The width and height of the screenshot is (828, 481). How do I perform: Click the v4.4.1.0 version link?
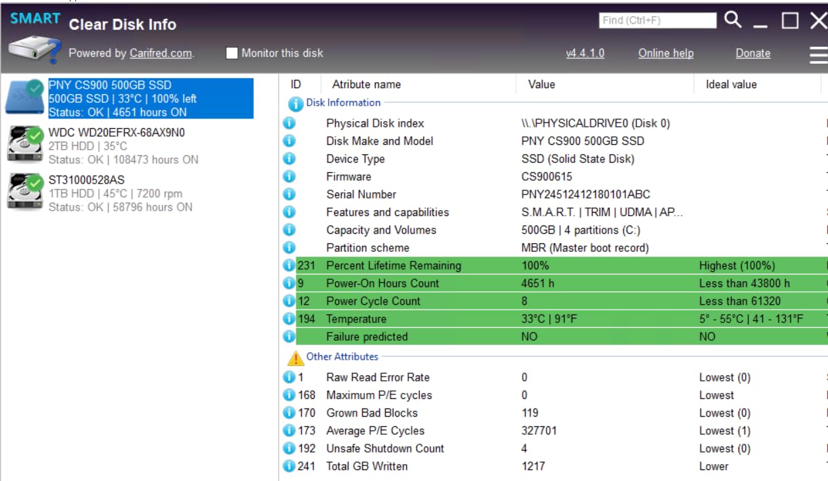point(585,53)
